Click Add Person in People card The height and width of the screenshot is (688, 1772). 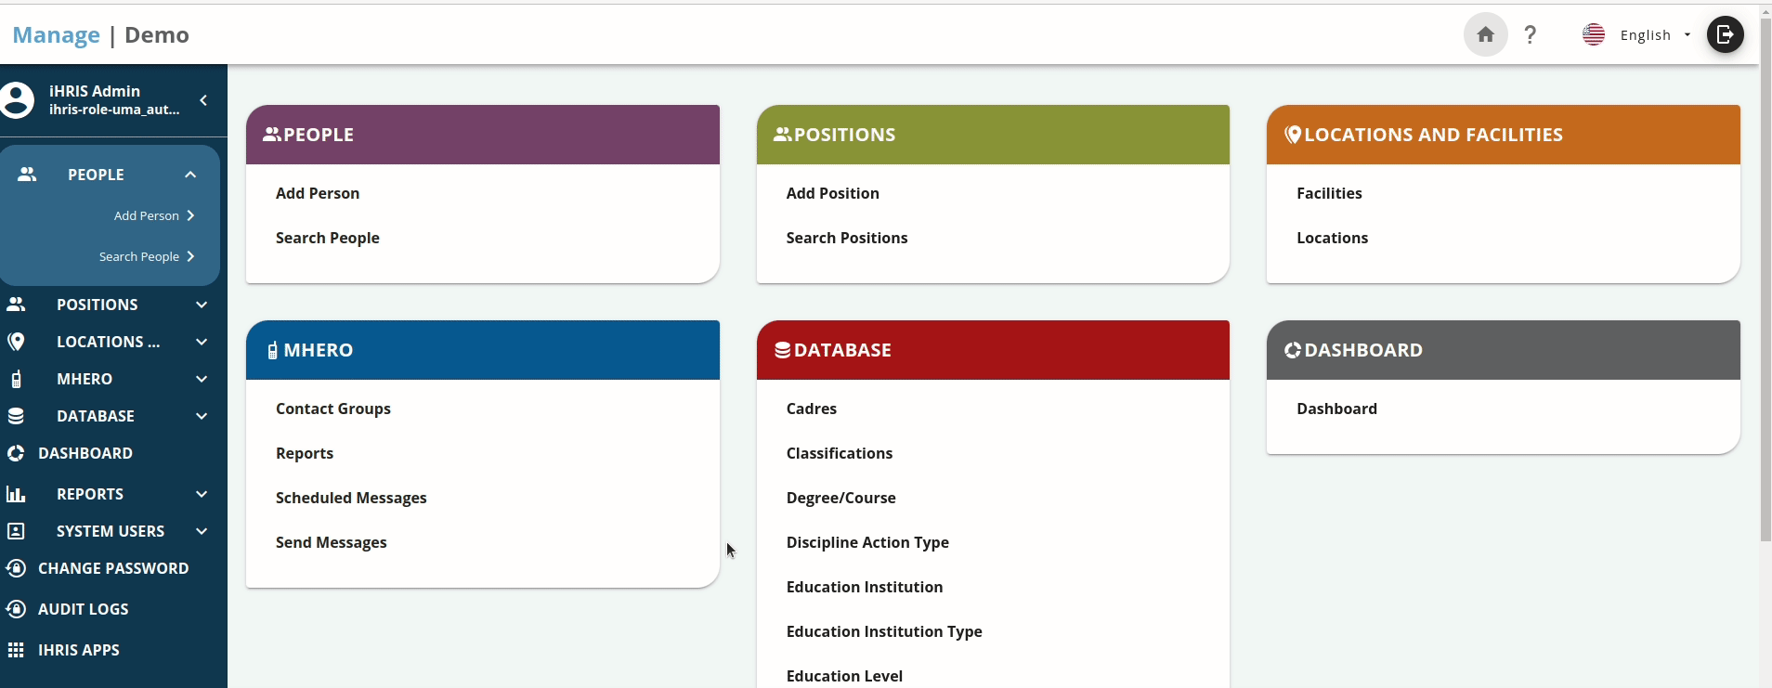[x=318, y=193]
